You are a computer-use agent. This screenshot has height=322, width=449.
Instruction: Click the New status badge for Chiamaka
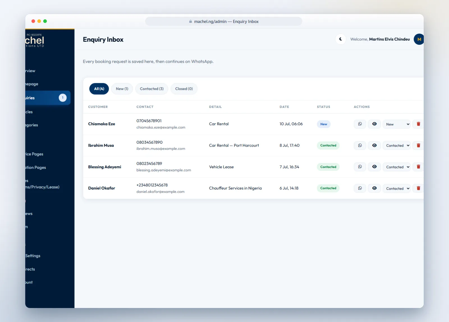point(324,124)
